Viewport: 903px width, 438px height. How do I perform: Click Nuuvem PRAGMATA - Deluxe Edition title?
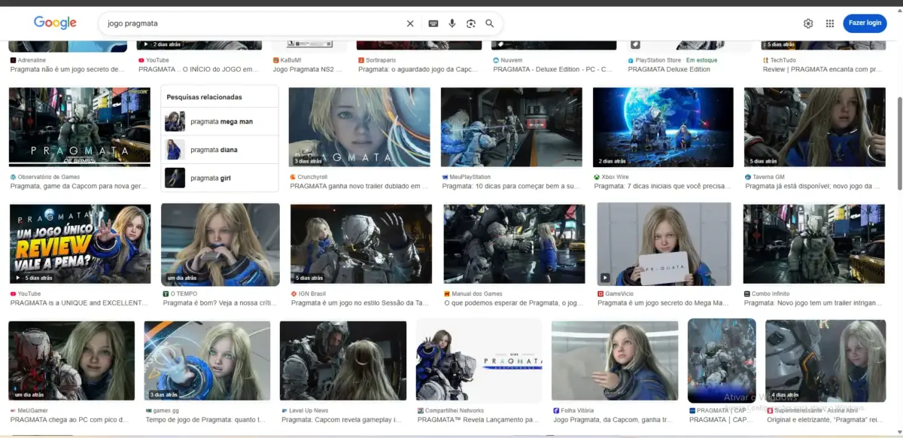(x=553, y=69)
